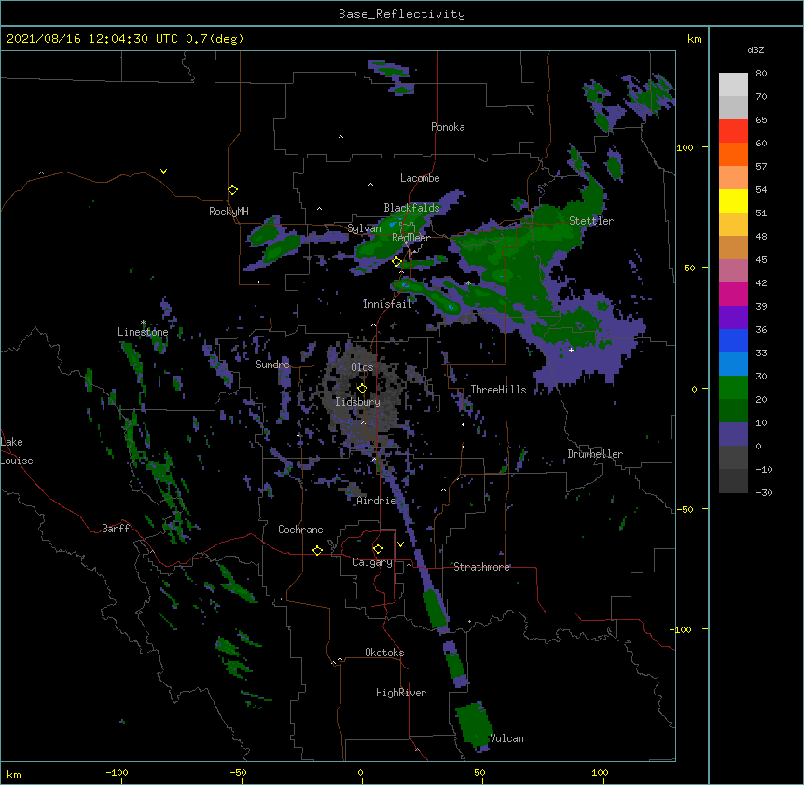Click the -100 tick label on bottom axis
This screenshot has height=785, width=804.
coord(117,772)
